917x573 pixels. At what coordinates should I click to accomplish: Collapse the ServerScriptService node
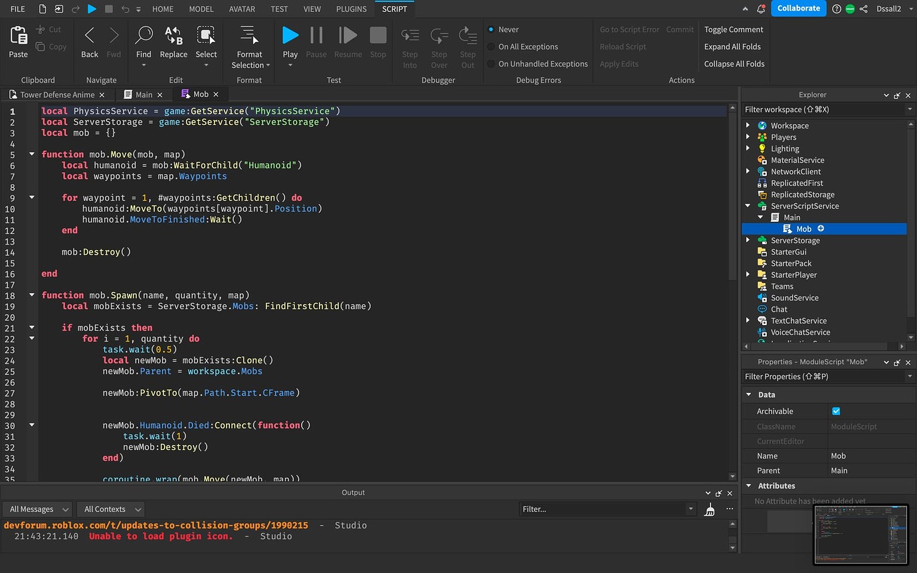748,206
